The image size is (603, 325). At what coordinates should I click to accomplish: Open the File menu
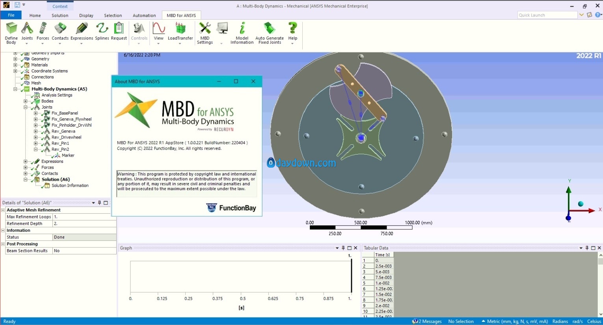pyautogui.click(x=11, y=15)
